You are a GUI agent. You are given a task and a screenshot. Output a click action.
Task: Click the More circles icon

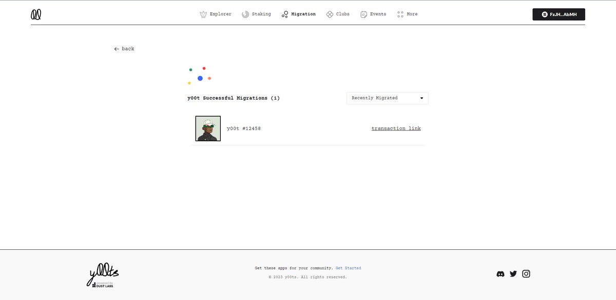coord(400,14)
